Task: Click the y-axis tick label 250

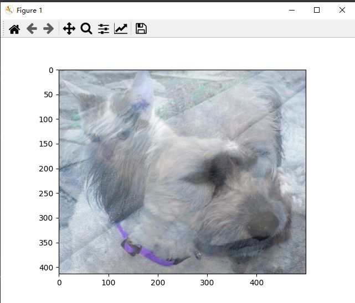Action: coord(46,194)
